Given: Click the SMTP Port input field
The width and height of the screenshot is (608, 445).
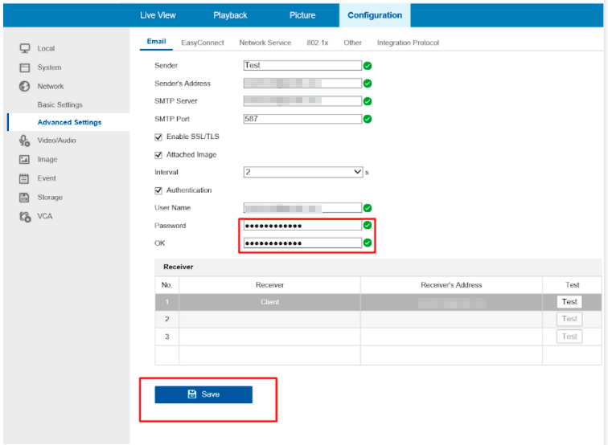Looking at the screenshot, I should tap(302, 119).
